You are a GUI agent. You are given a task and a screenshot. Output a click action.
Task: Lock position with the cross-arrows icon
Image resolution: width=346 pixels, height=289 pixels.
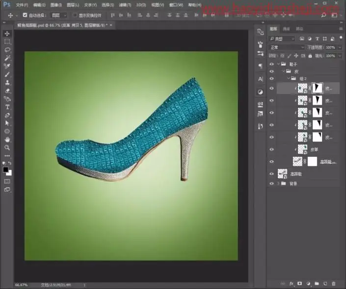(x=296, y=56)
